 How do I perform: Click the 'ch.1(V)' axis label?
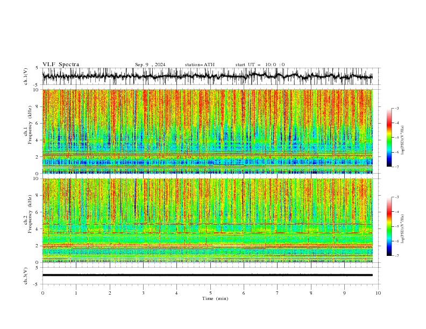coord(26,76)
